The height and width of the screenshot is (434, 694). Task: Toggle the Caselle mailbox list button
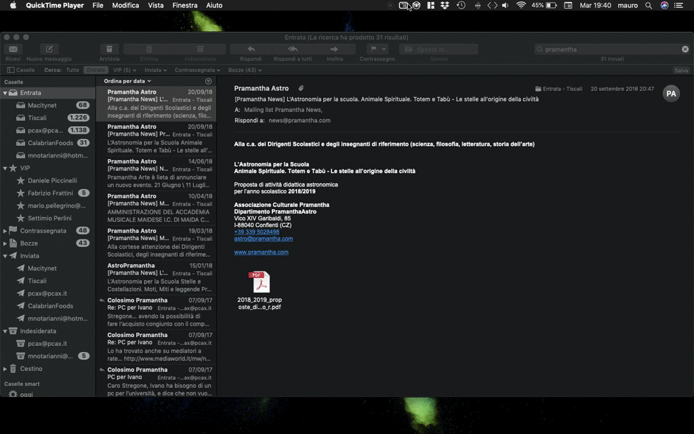pyautogui.click(x=21, y=70)
